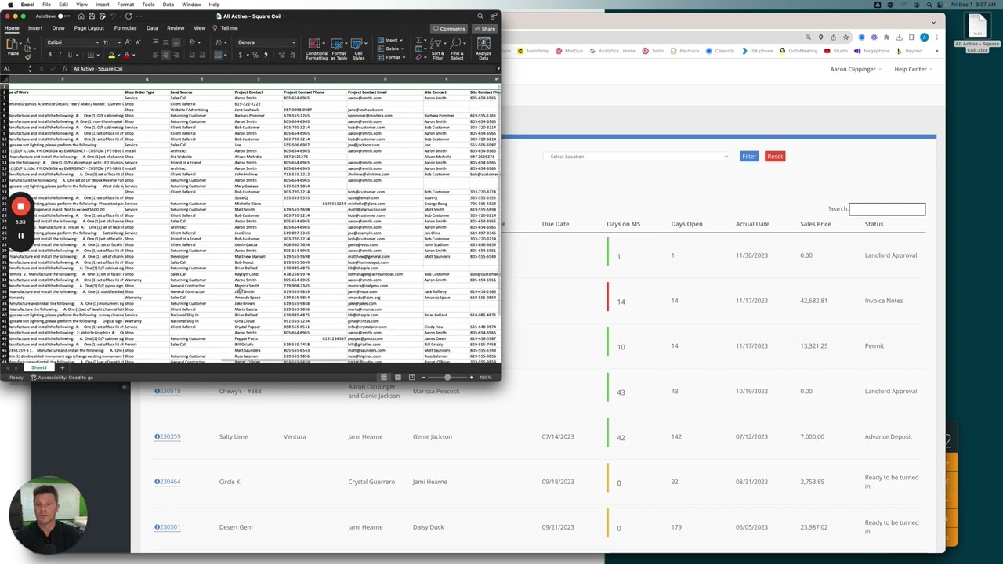Click the red font color swatch button
1003x564 pixels.
pyautogui.click(x=127, y=55)
